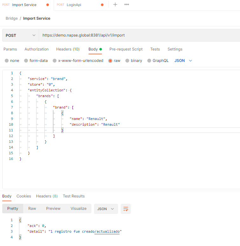Image resolution: width=240 pixels, height=246 pixels.
Task: Open the tab overflow options (three dots)
Action: click(127, 5)
